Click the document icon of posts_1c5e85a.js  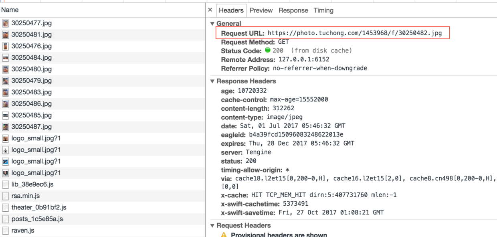point(6,219)
